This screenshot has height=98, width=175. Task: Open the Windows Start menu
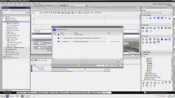click(x=2, y=96)
